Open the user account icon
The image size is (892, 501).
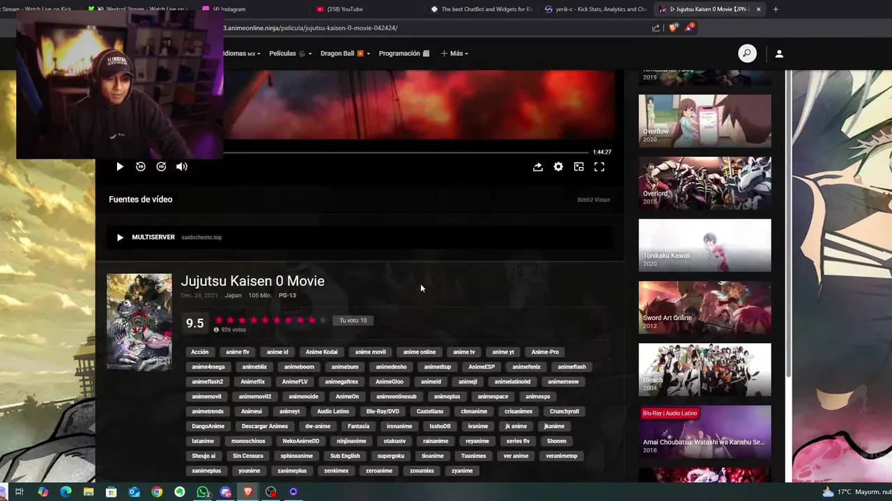779,54
